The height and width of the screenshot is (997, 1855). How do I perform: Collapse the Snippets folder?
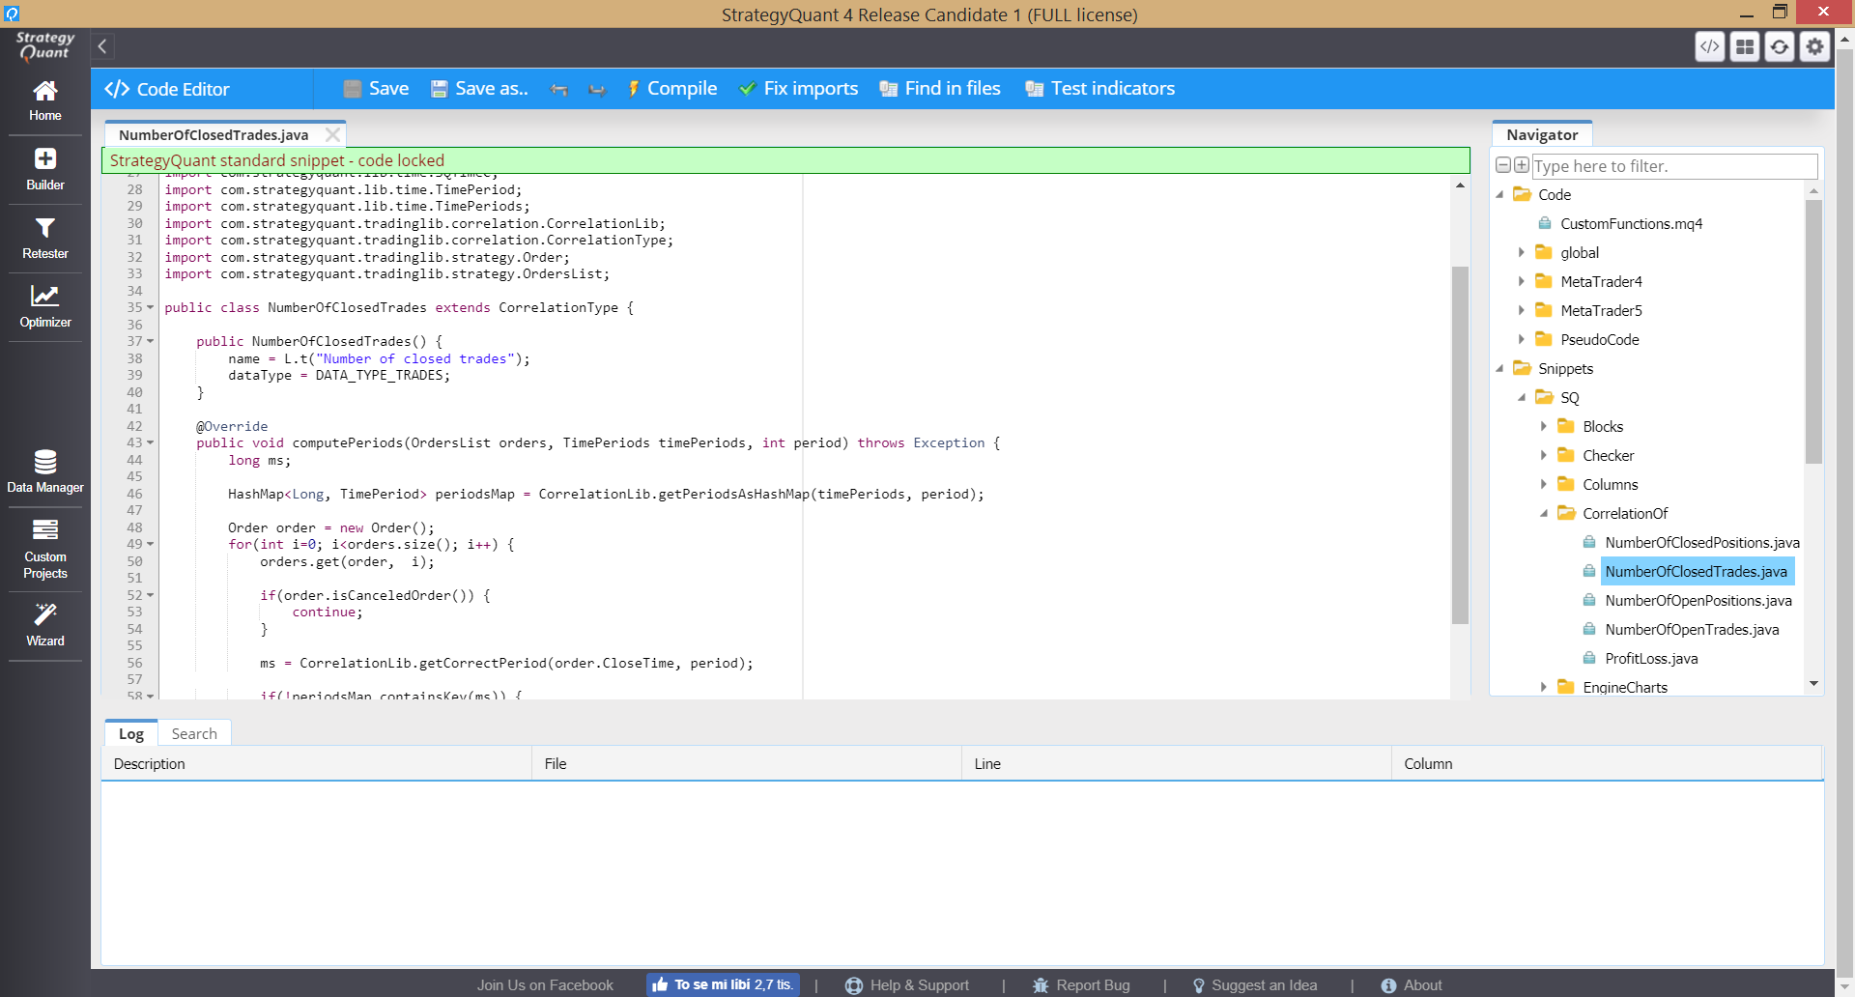[x=1500, y=368]
